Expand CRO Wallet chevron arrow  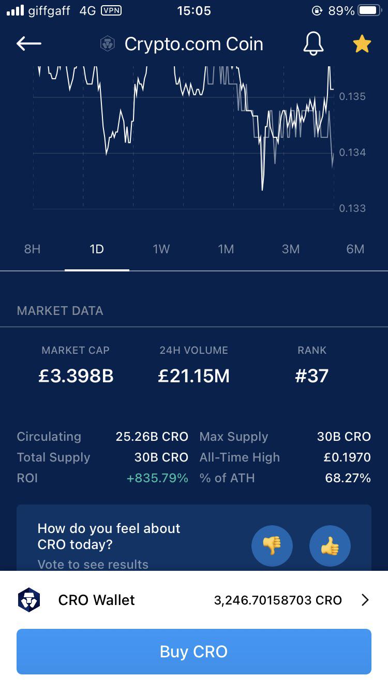coord(365,600)
